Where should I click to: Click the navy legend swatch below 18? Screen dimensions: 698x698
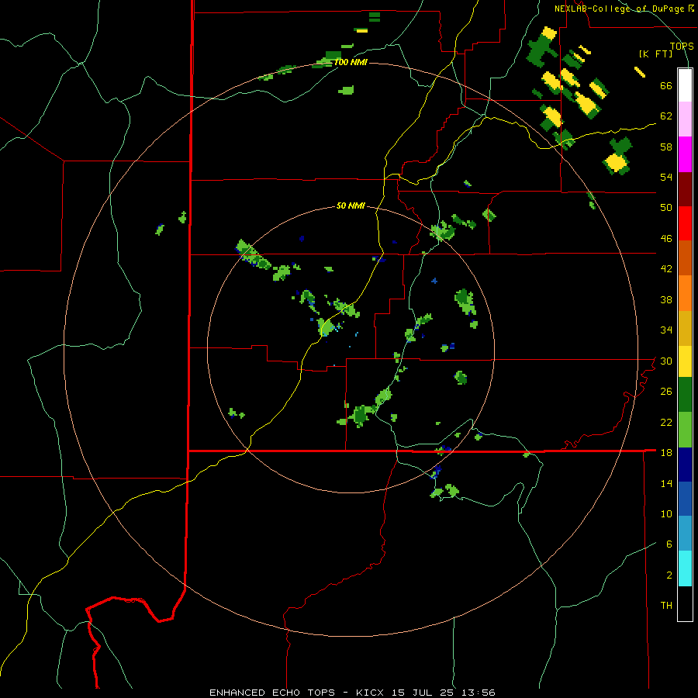pos(685,465)
